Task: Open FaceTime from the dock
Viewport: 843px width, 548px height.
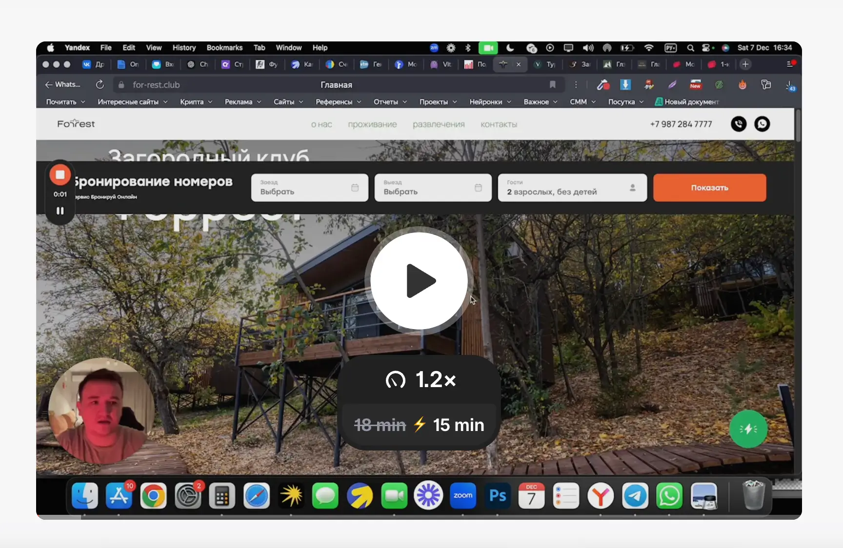Action: coord(394,496)
